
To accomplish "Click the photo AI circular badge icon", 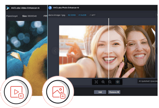I will pyautogui.click(x=58, y=92).
